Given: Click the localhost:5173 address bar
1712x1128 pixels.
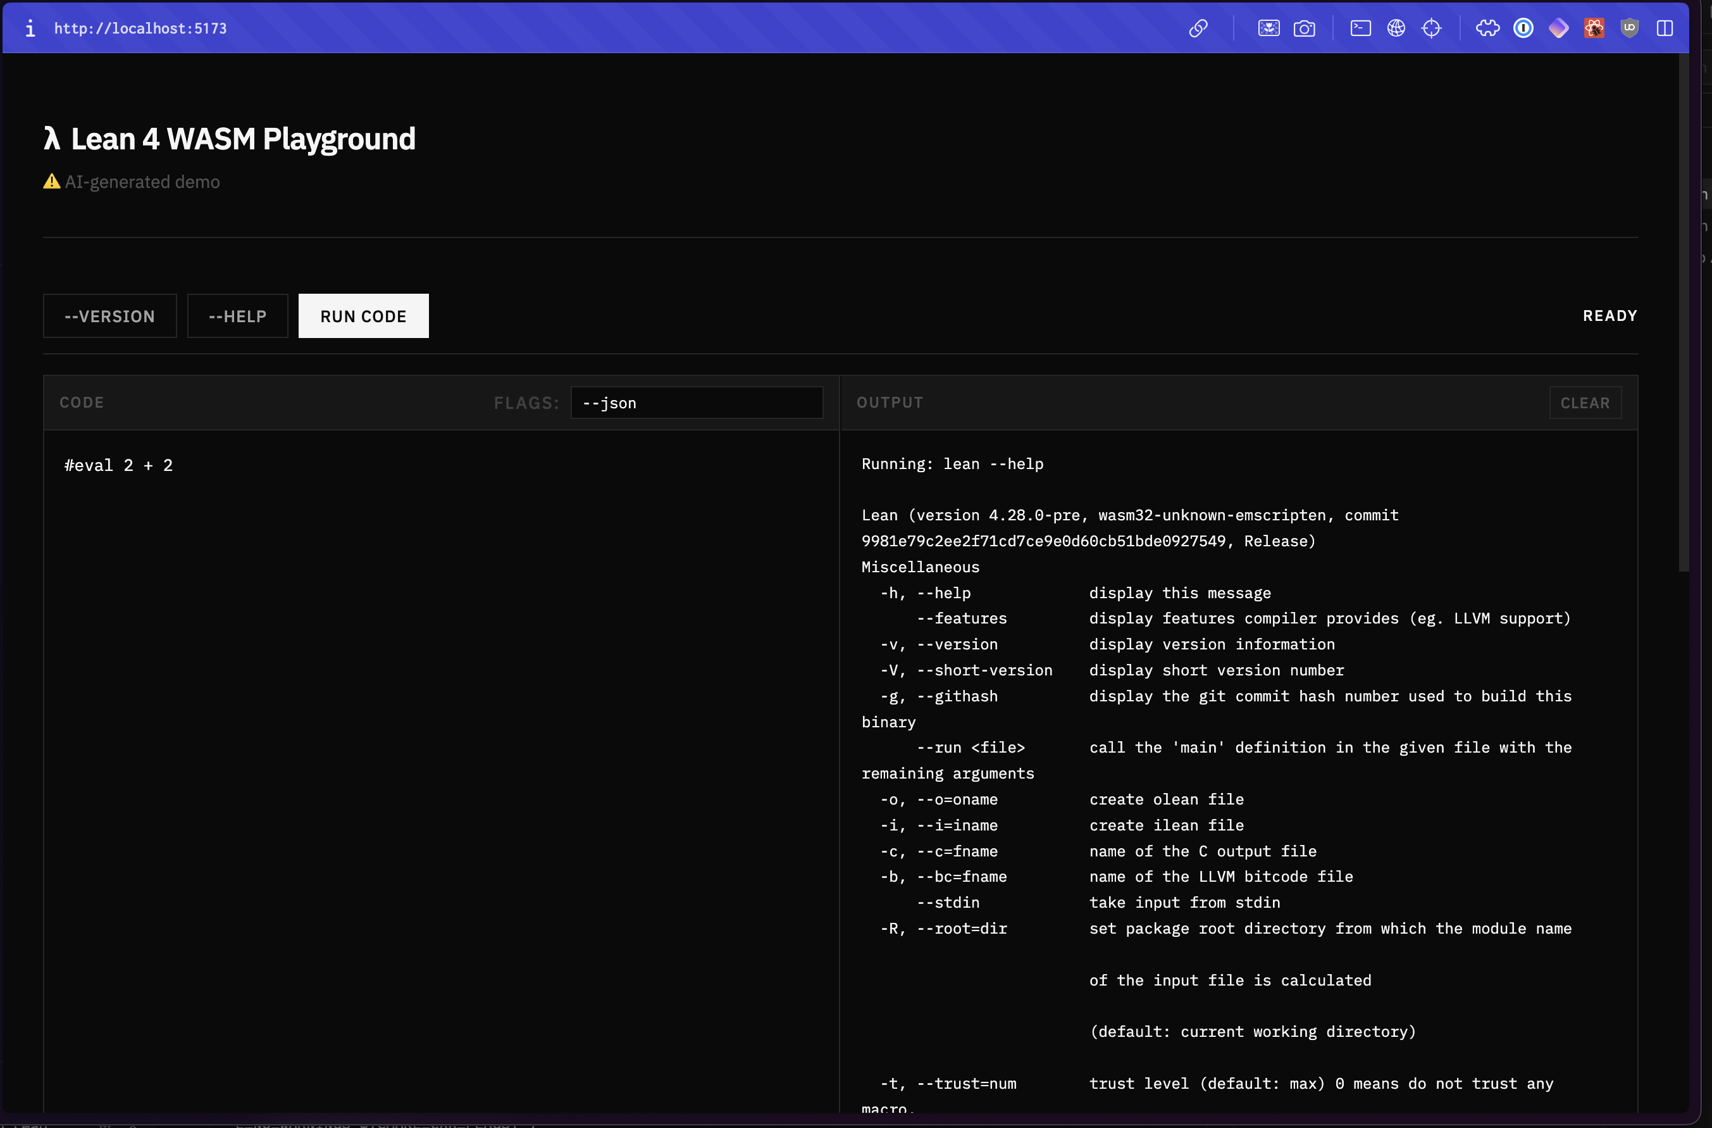Looking at the screenshot, I should tap(140, 28).
